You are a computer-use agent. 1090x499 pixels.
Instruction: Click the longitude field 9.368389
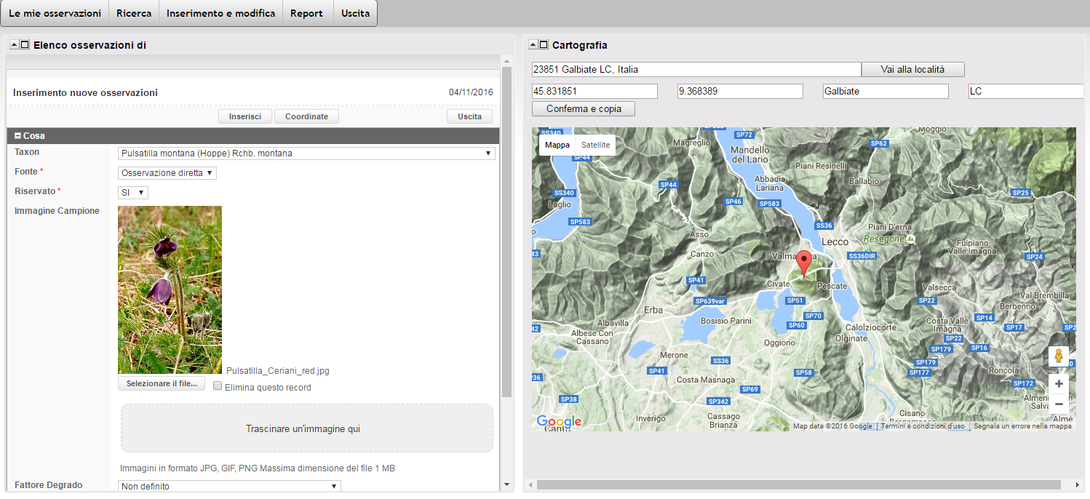(x=740, y=91)
